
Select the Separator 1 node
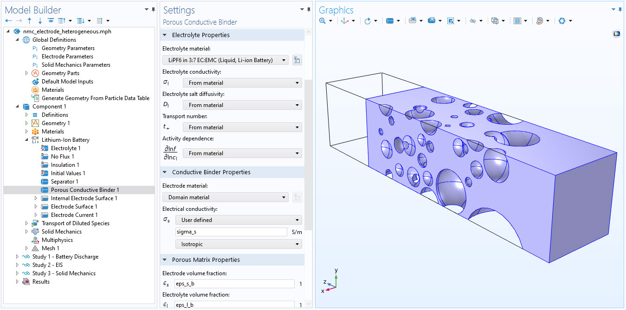pyautogui.click(x=65, y=182)
